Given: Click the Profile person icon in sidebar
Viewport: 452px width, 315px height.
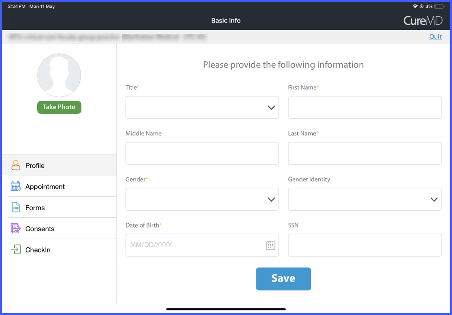Looking at the screenshot, I should 16,165.
